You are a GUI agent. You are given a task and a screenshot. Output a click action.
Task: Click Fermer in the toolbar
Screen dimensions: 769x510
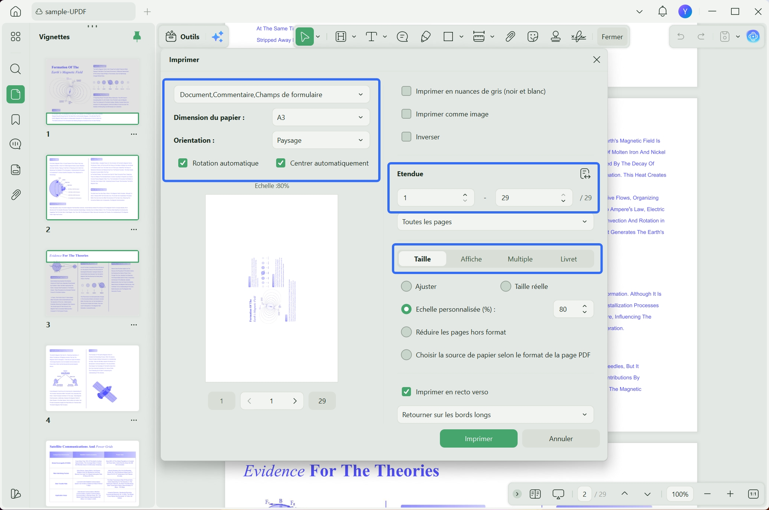click(612, 37)
